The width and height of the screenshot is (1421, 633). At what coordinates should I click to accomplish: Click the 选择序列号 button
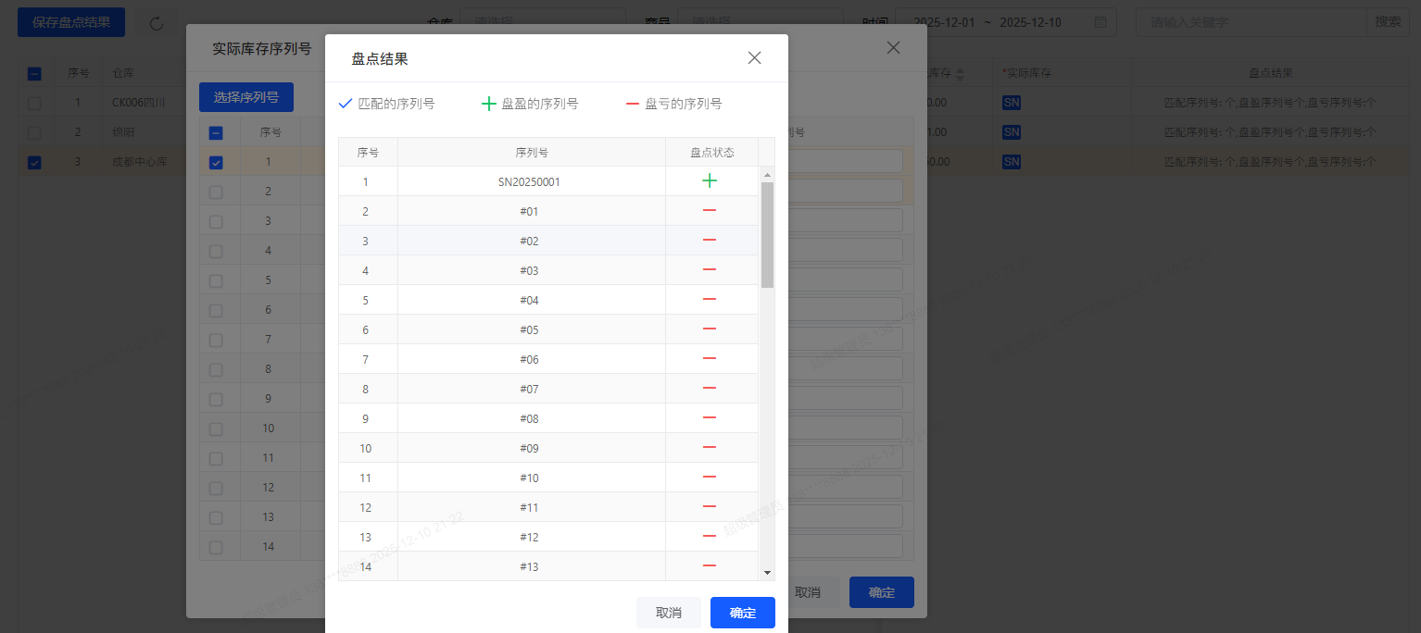point(245,96)
